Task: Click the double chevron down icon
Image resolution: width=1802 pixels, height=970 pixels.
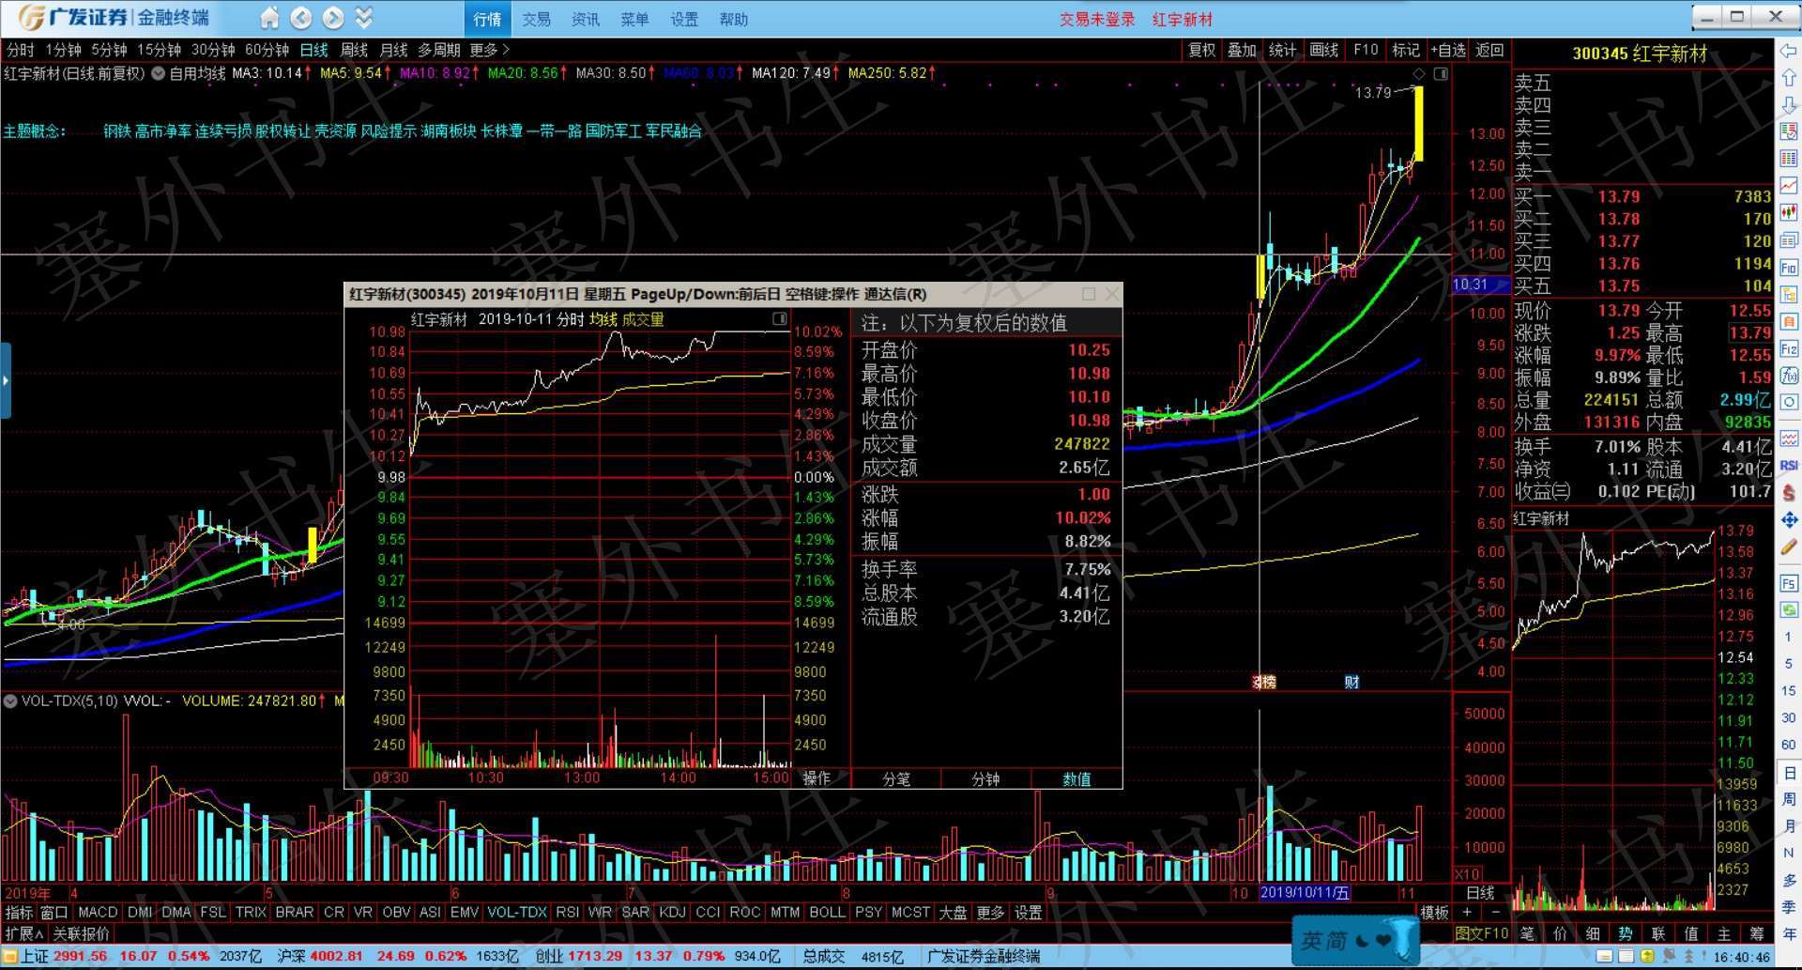Action: click(364, 18)
